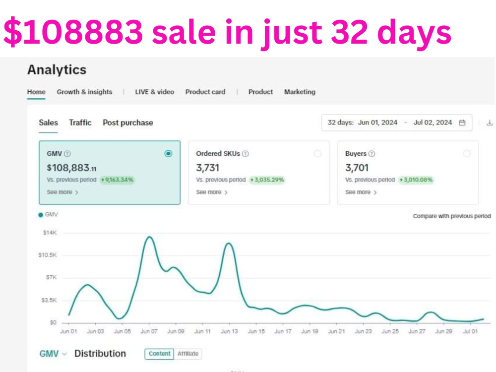Click the $108,883.11 GMV value
Viewport: 496px width, 372px height.
71,168
